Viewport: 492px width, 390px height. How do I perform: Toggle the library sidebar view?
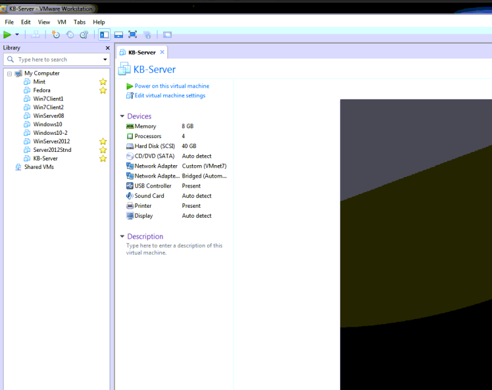[x=104, y=34]
